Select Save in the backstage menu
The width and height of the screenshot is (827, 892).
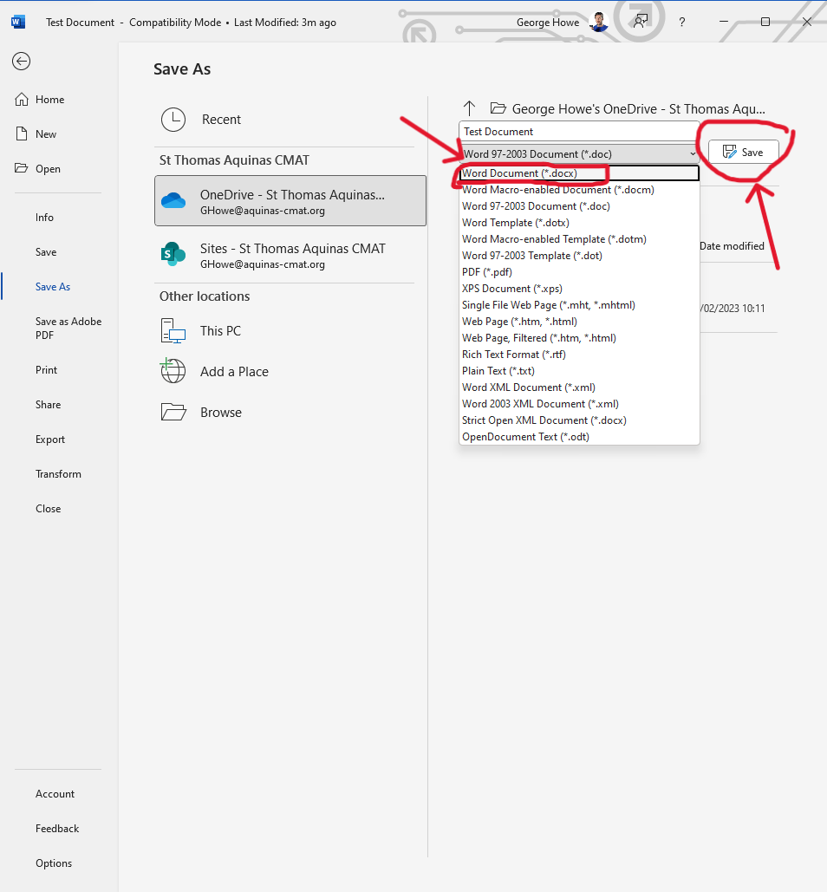pos(45,252)
